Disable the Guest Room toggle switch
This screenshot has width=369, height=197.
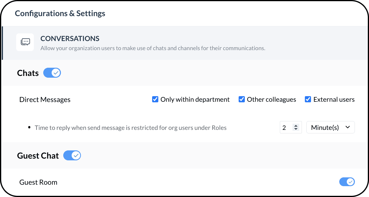[x=347, y=182]
